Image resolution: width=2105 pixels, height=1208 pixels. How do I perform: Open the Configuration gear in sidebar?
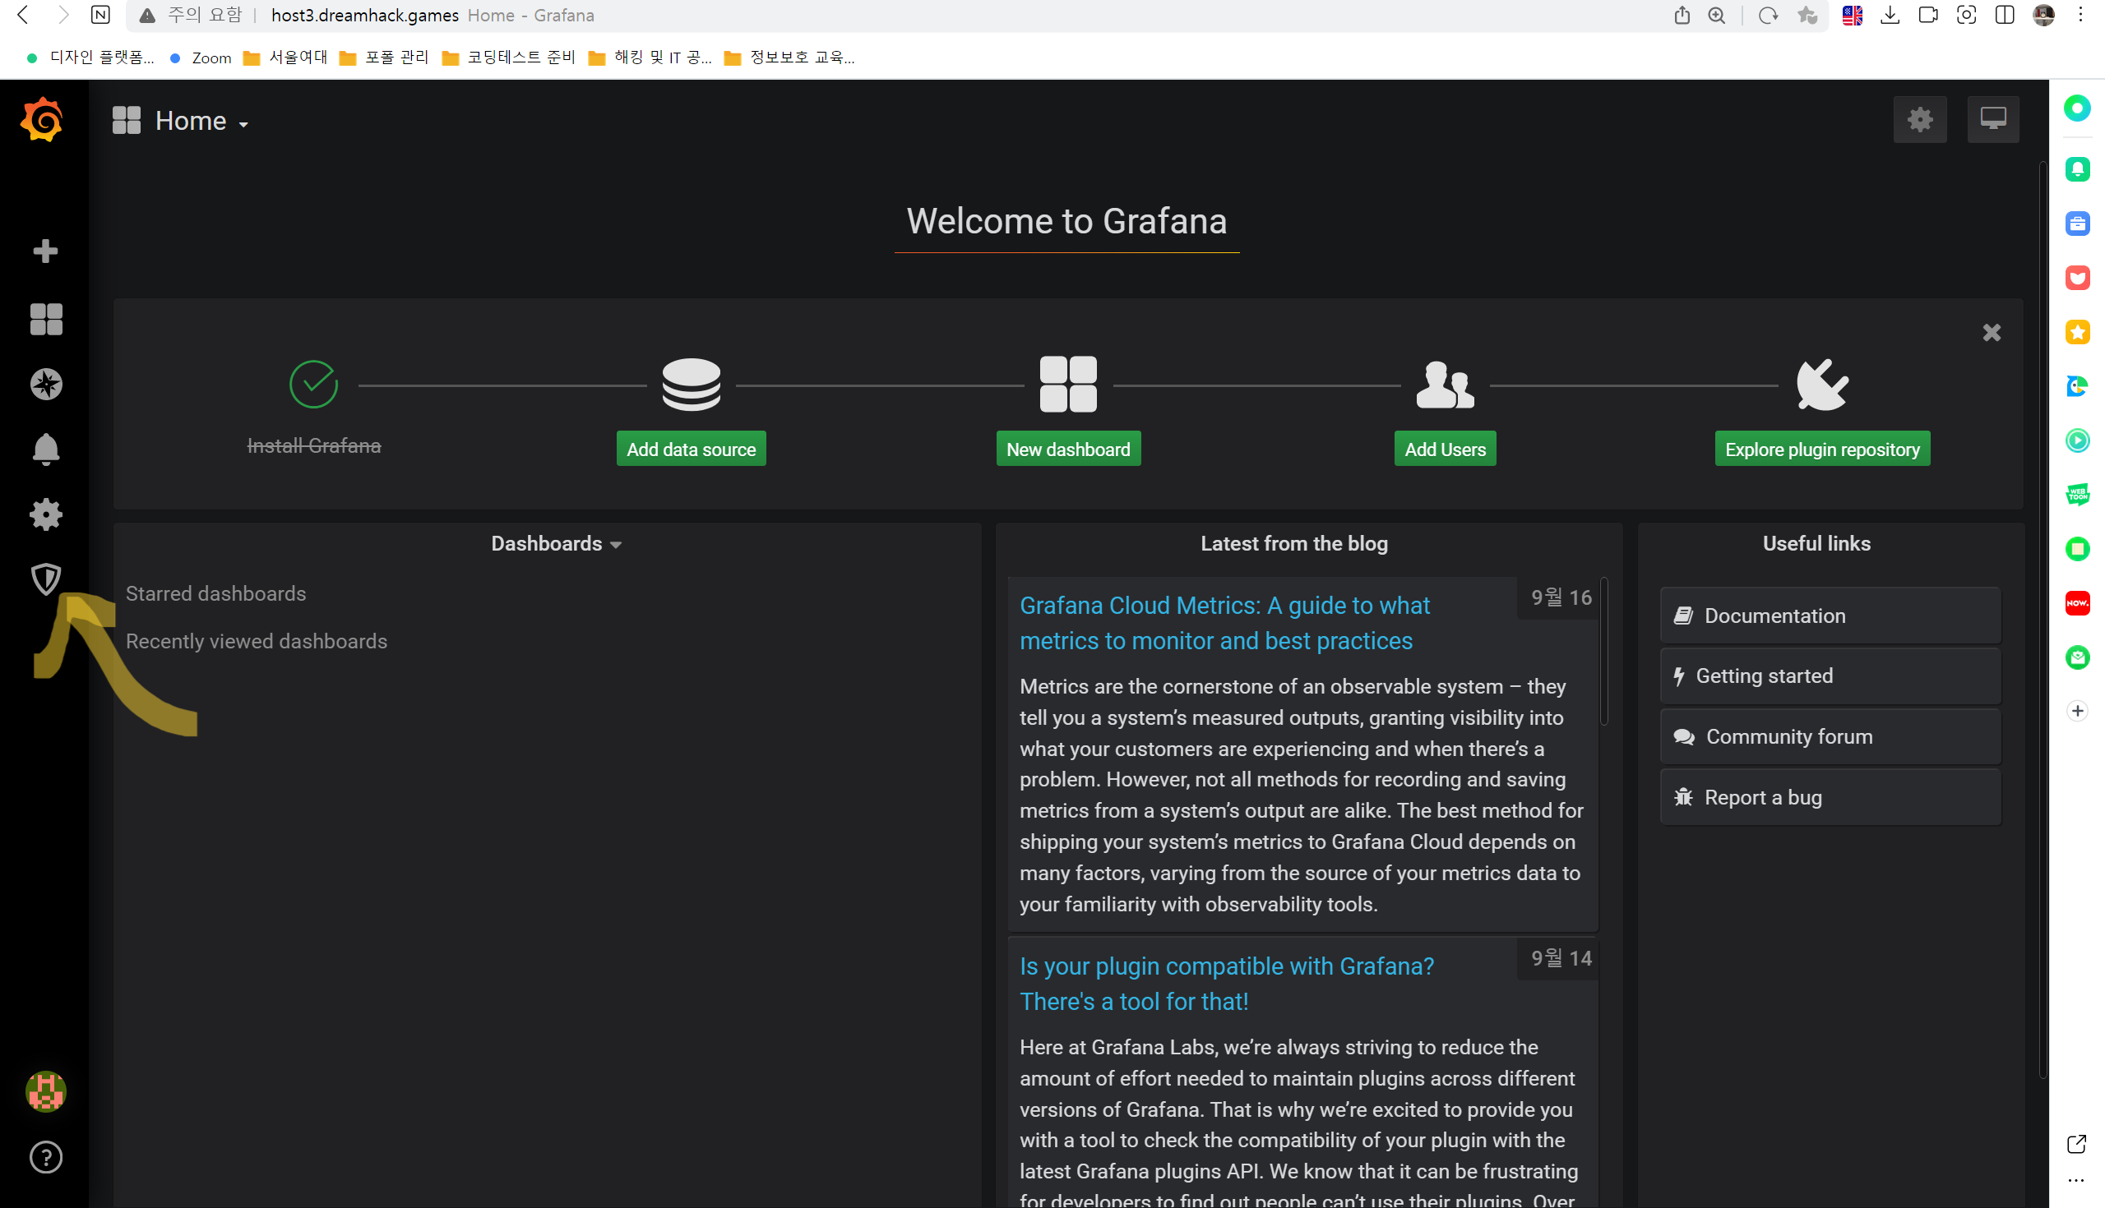click(x=46, y=514)
